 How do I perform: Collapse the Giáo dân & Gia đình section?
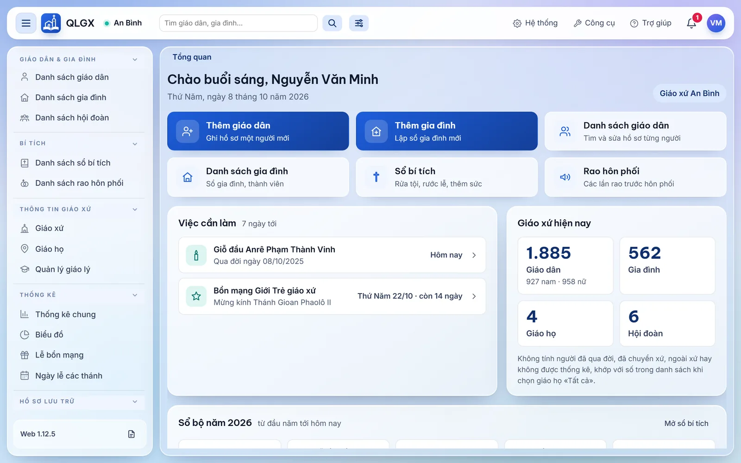(x=135, y=59)
